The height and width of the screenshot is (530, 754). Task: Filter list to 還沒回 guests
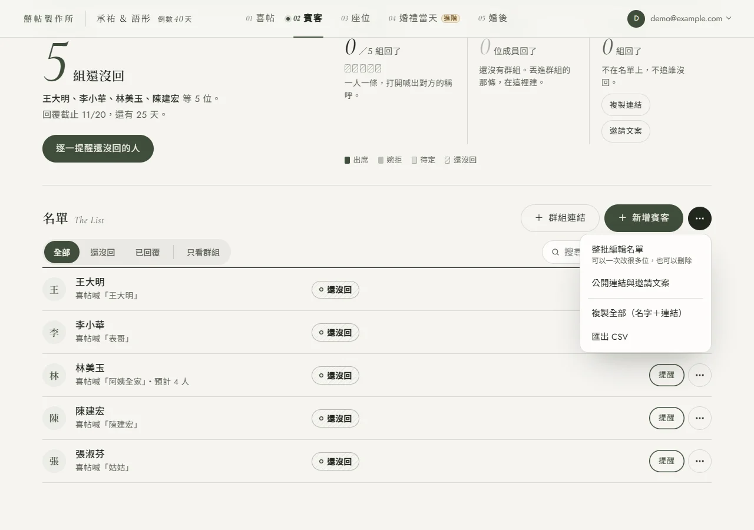(x=102, y=252)
